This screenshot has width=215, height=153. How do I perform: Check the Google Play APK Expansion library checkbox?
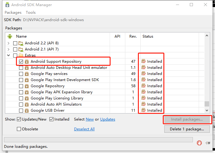[x=21, y=92]
